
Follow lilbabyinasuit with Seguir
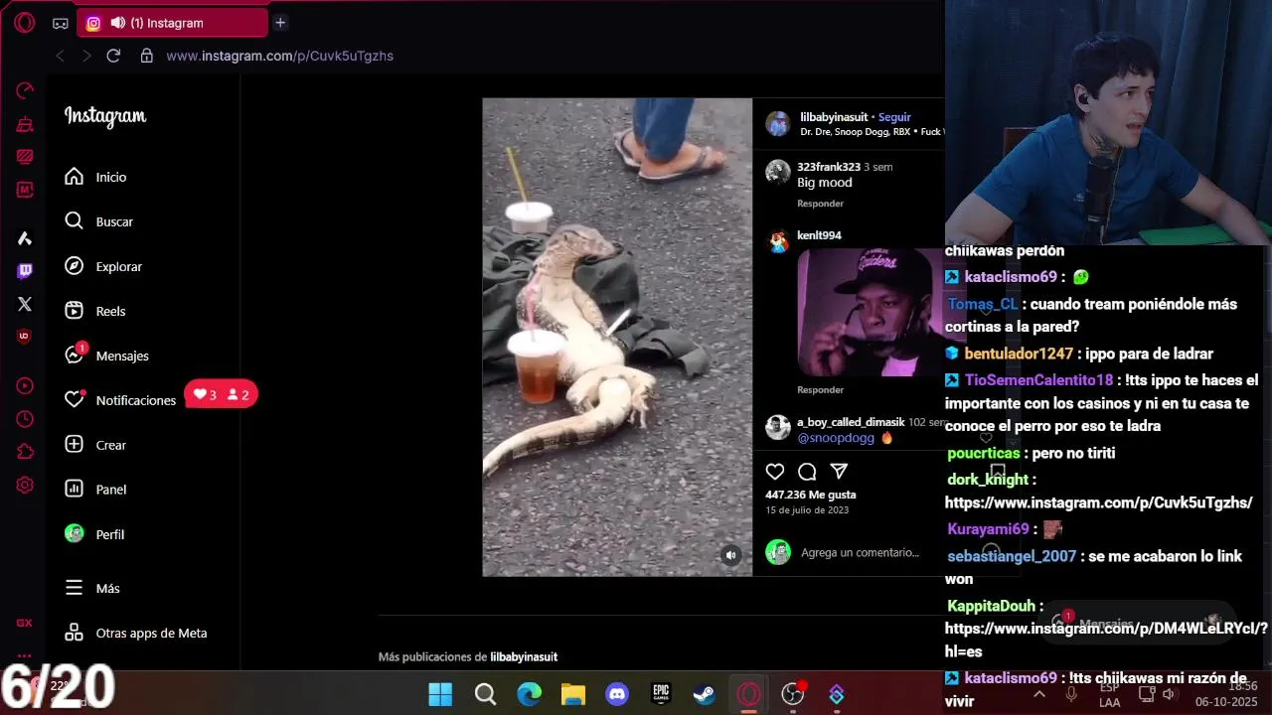tap(894, 117)
